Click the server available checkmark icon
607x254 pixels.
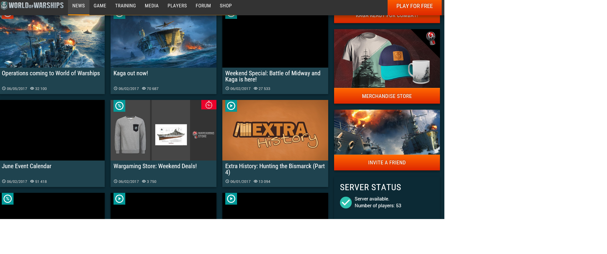point(346,202)
